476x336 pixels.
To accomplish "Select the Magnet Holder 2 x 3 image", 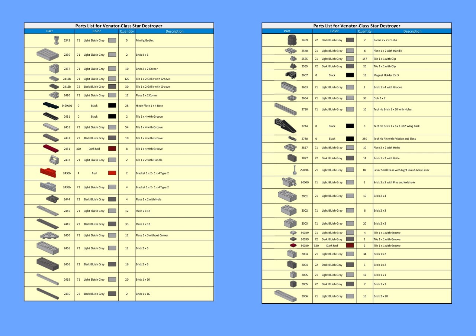I will tap(291, 75).
